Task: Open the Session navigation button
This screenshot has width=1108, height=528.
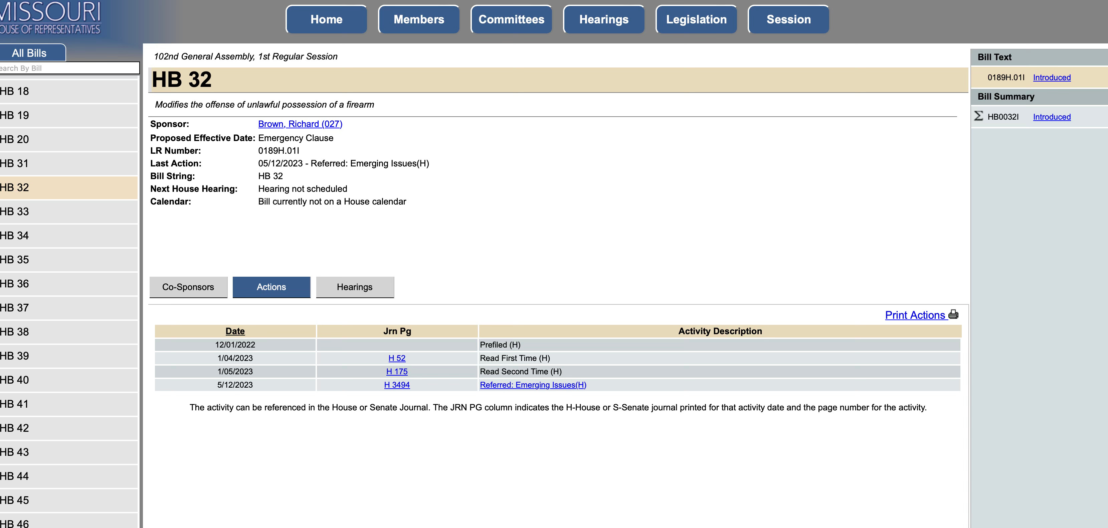Action: (x=788, y=19)
